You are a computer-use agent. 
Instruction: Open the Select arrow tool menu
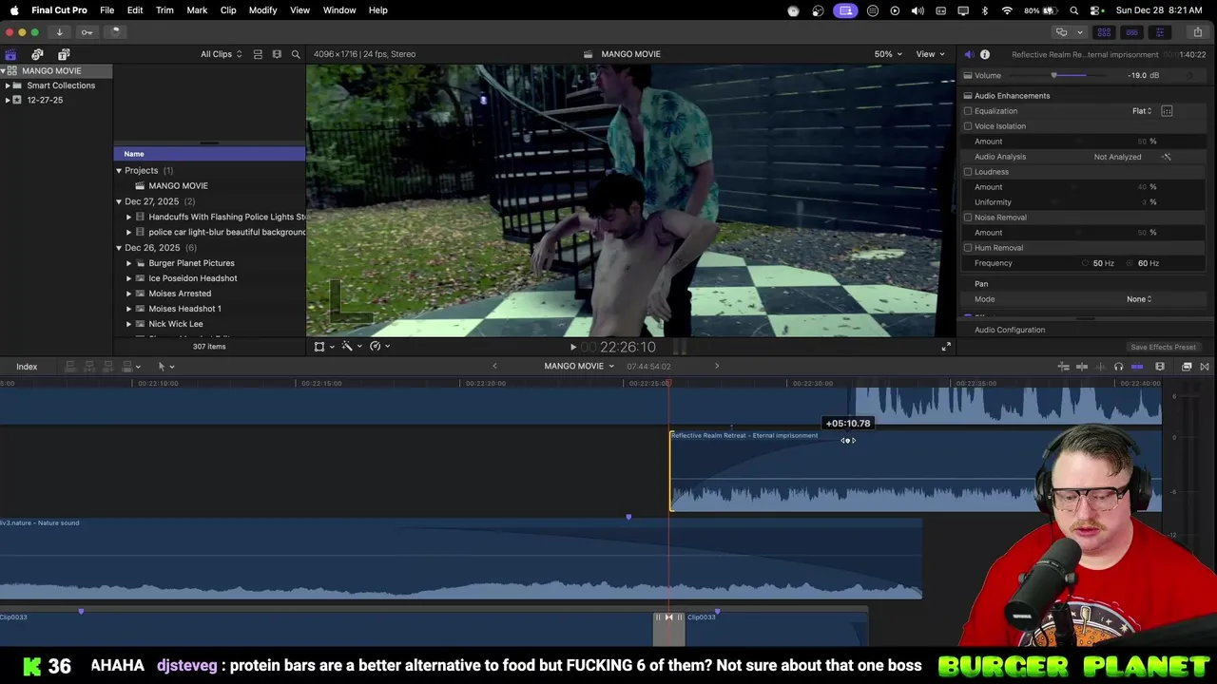click(165, 367)
